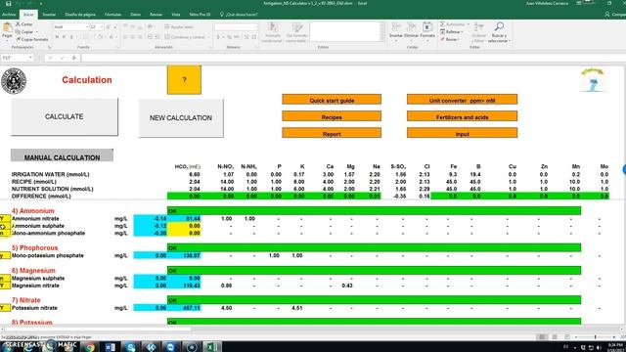The width and height of the screenshot is (626, 352).
Task: Click the Insert Function fx icon
Action: pyautogui.click(x=74, y=58)
